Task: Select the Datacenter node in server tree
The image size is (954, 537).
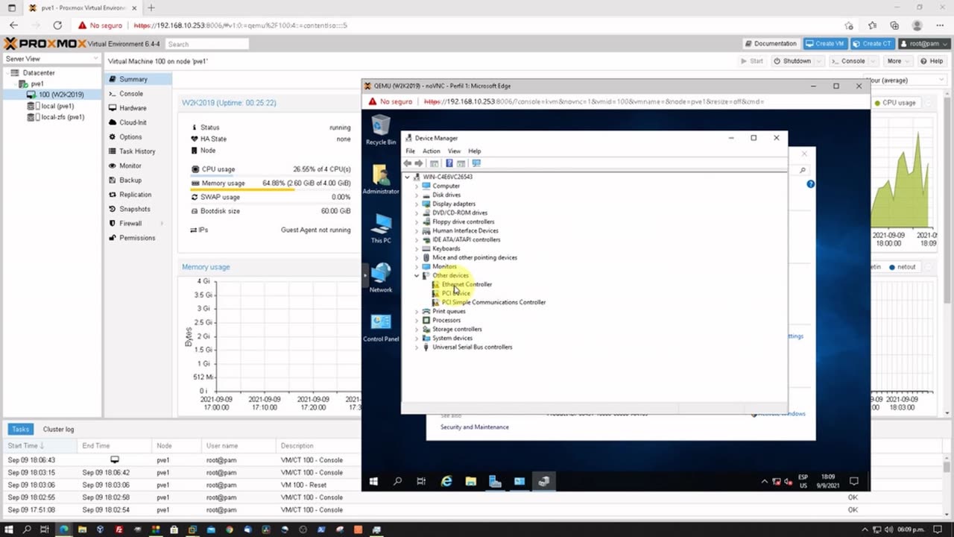Action: pos(39,73)
